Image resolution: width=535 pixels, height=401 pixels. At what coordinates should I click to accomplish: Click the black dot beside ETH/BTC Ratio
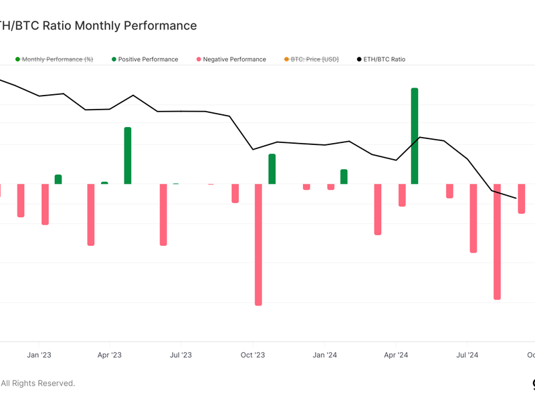pyautogui.click(x=360, y=59)
